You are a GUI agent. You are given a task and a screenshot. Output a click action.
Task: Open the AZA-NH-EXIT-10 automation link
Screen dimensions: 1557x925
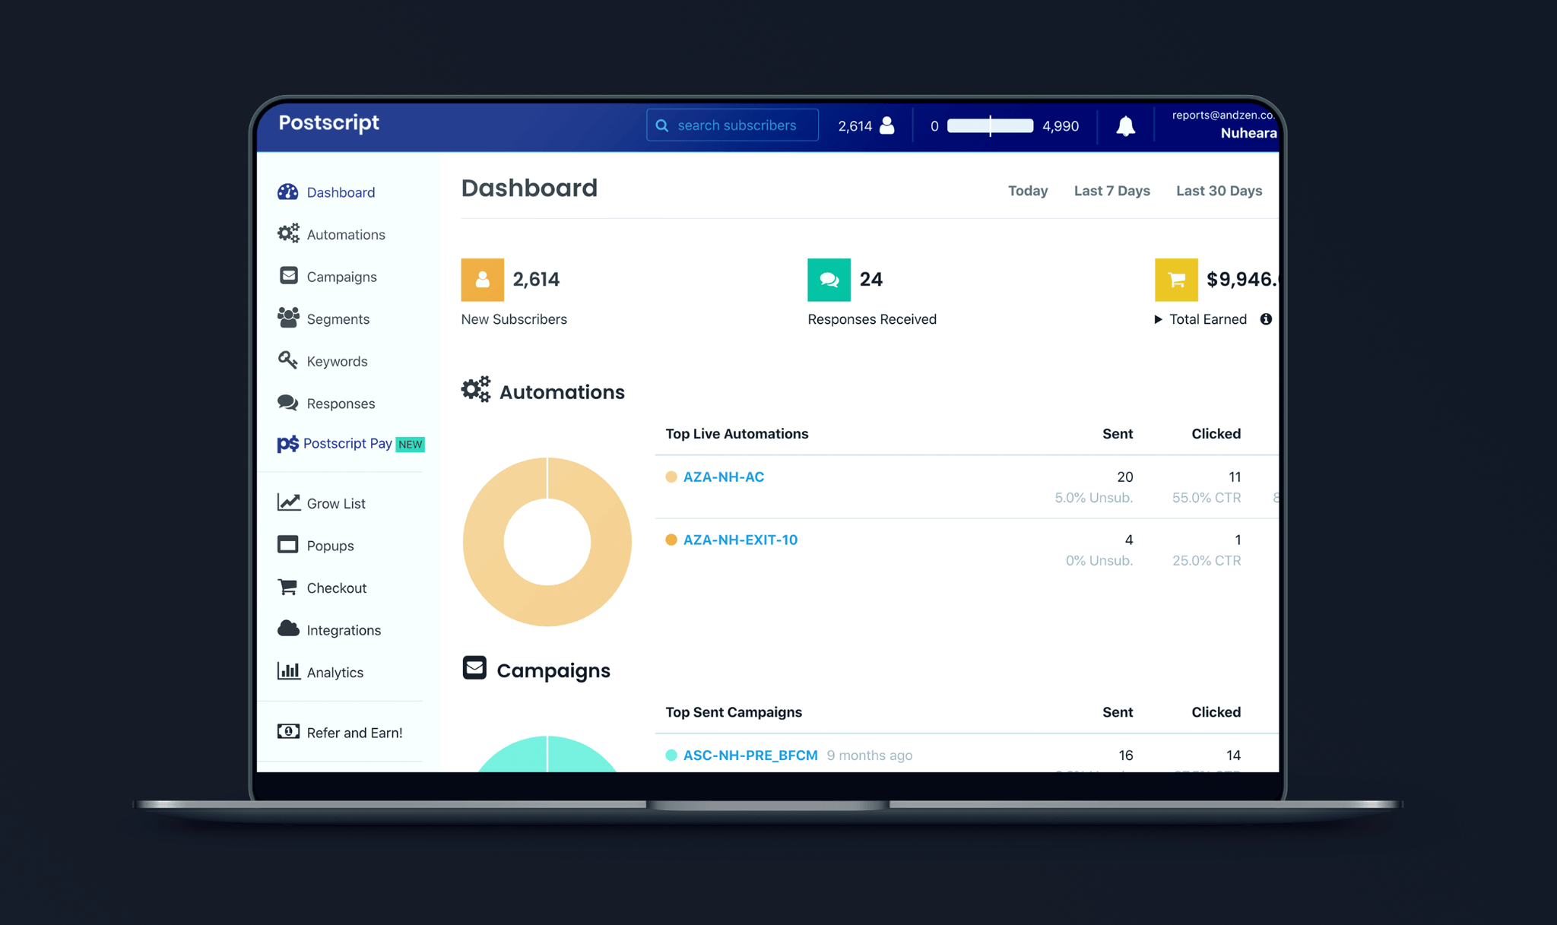(740, 540)
